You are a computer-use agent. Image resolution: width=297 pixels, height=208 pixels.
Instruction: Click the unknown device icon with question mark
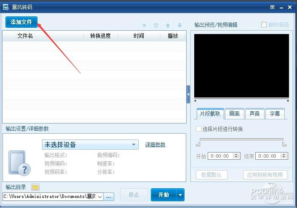point(19,163)
